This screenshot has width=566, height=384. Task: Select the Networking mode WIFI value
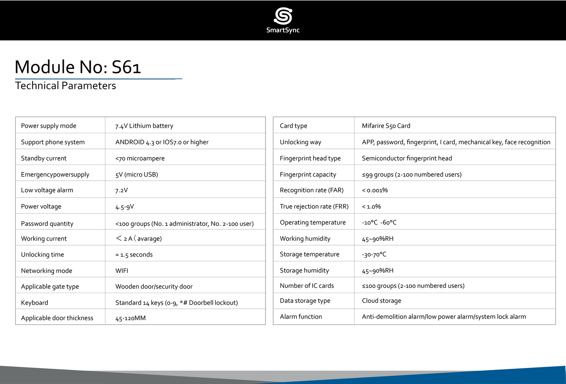click(x=121, y=270)
